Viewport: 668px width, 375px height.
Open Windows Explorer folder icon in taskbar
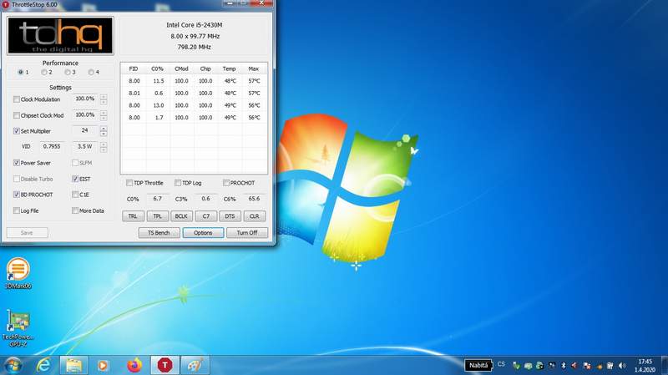pos(73,365)
